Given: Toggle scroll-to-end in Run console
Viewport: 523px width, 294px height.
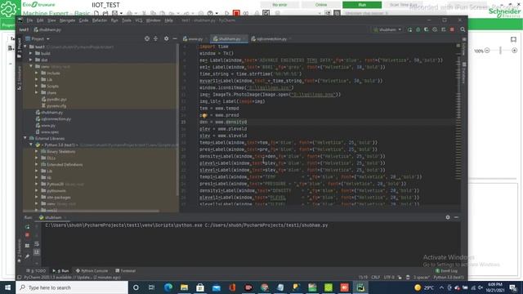Looking at the screenshot, I should (37, 252).
